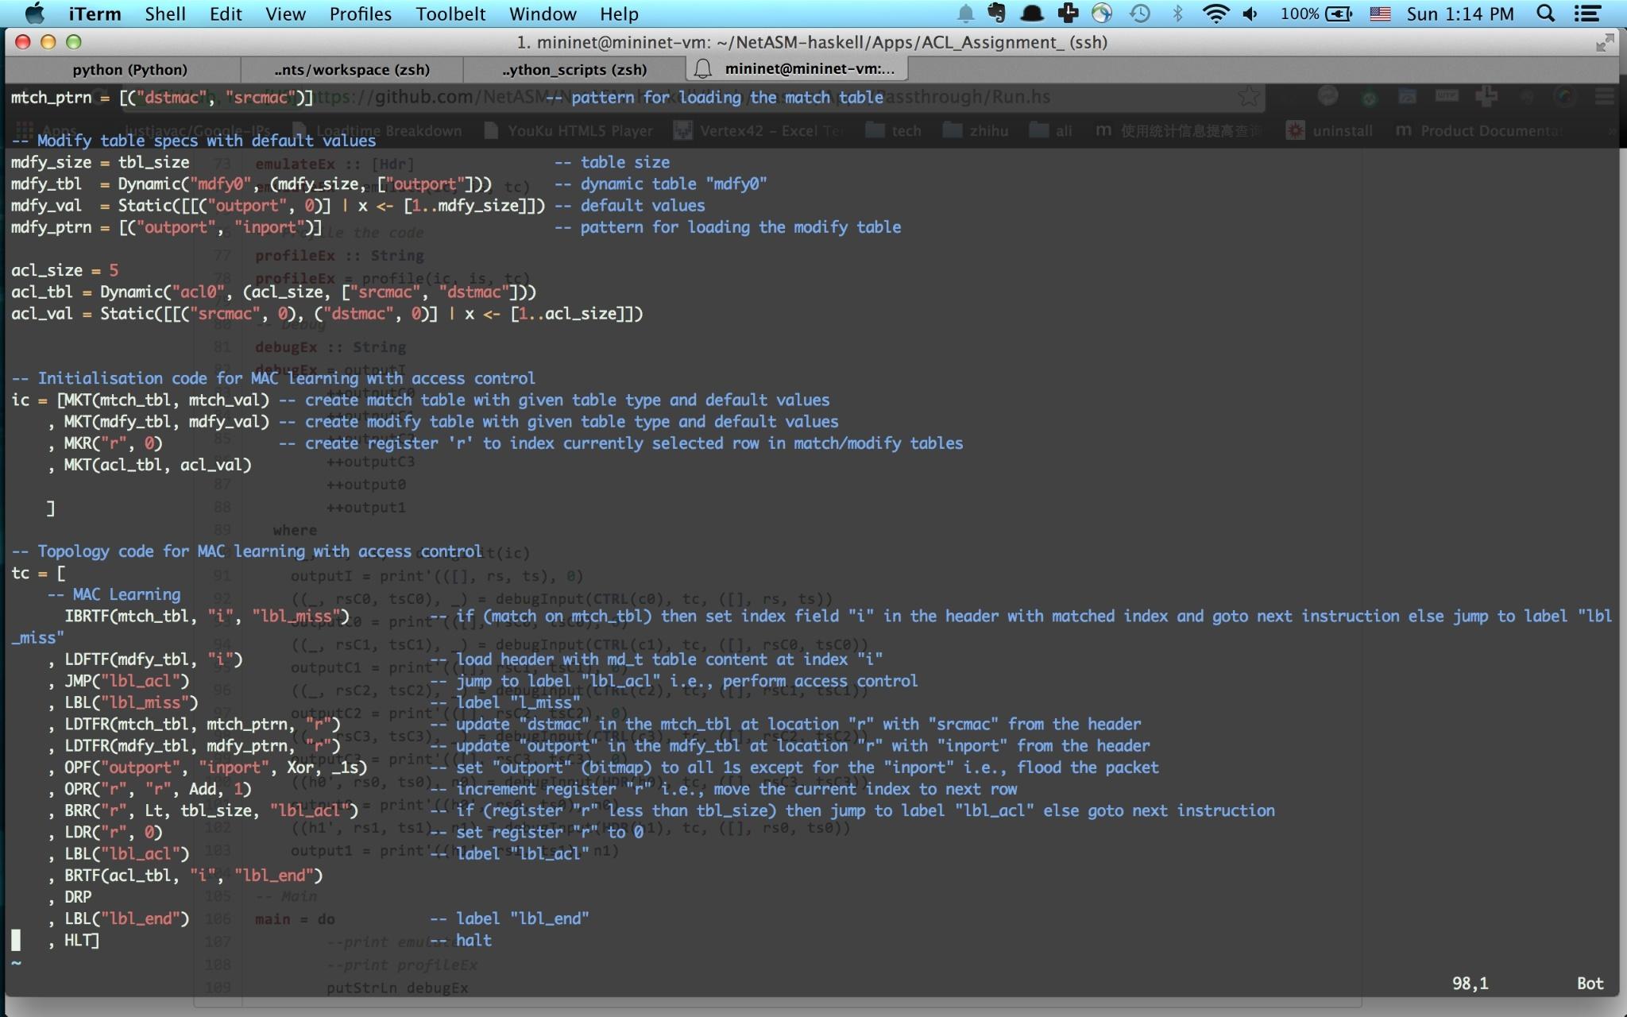Open Spotlight search magnifier
Screen dimensions: 1627x1017
pyautogui.click(x=1545, y=14)
